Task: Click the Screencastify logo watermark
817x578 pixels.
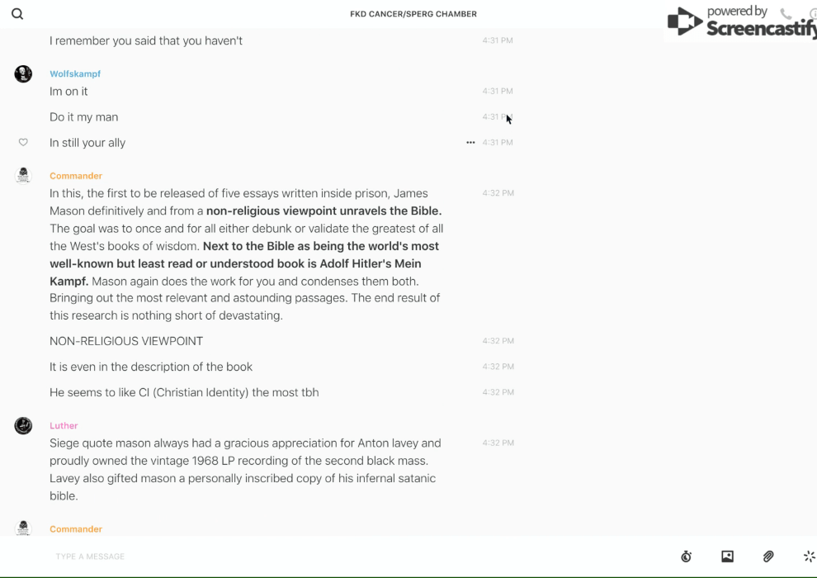Action: coord(741,21)
